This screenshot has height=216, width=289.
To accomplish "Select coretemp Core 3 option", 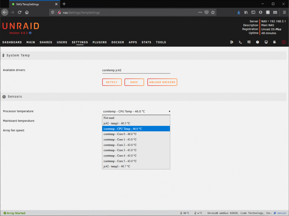I will (x=136, y=150).
